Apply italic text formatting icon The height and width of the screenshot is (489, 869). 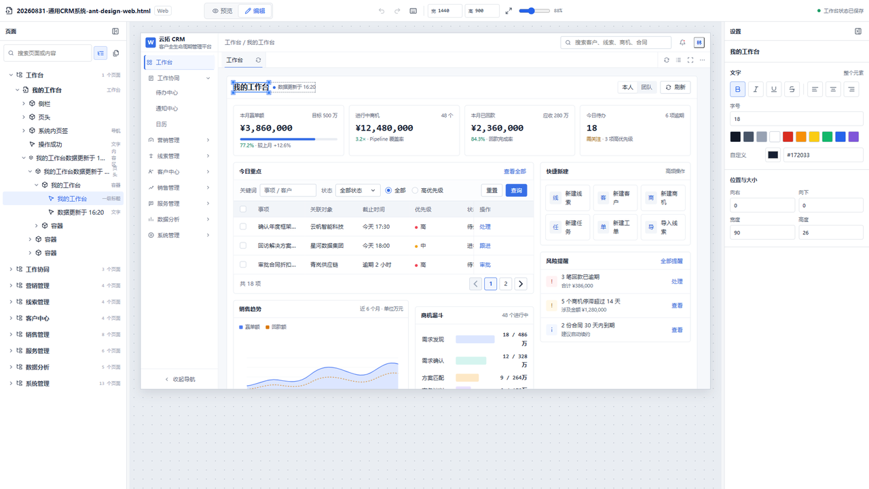click(756, 89)
